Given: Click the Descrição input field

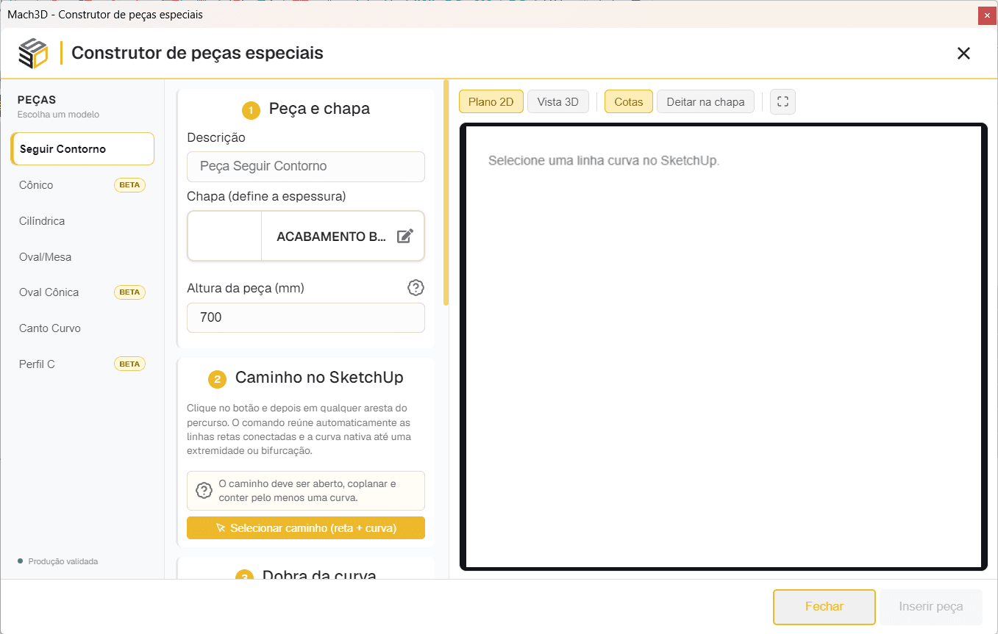Looking at the screenshot, I should [x=306, y=167].
